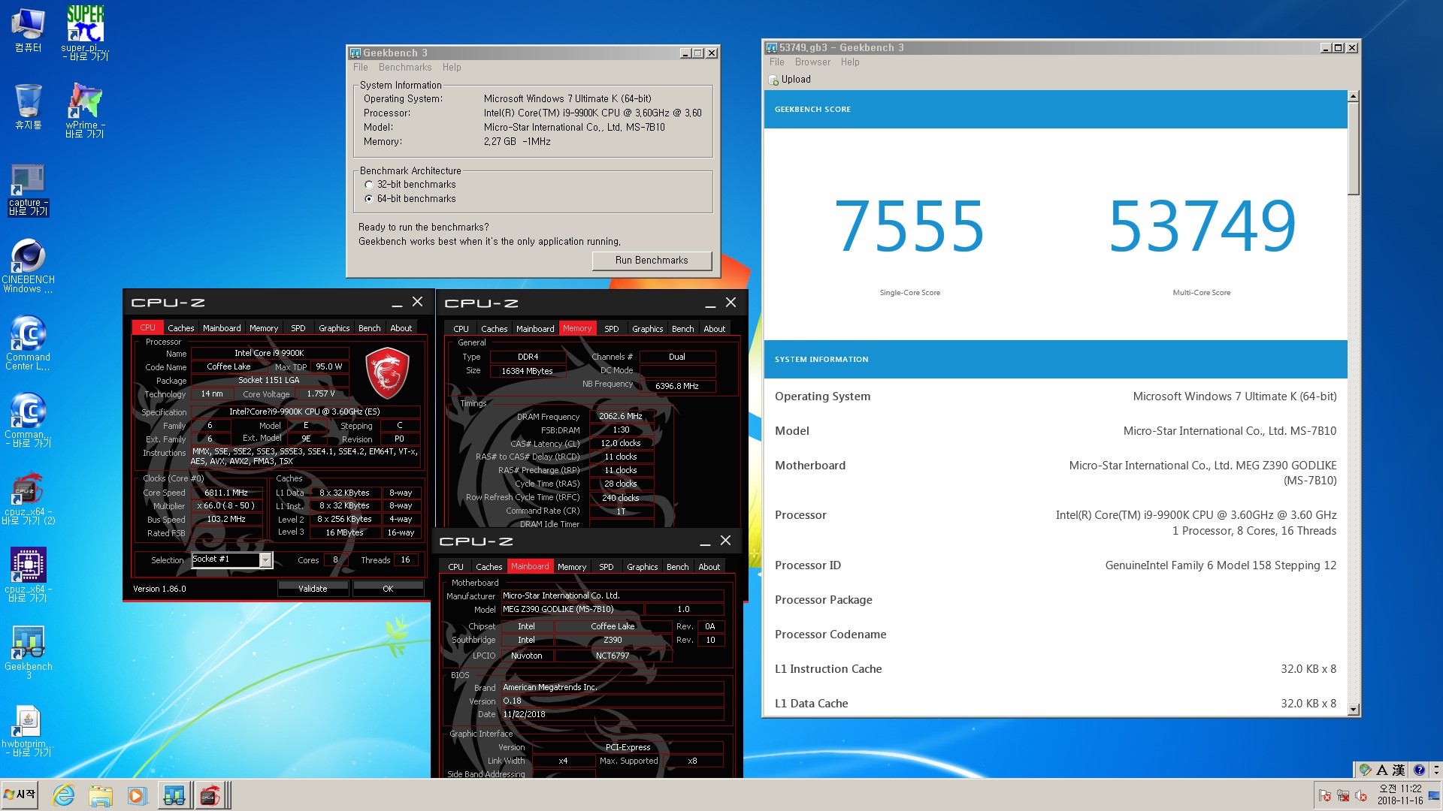Click the Run Benchmarks button
The width and height of the screenshot is (1443, 811).
652,261
